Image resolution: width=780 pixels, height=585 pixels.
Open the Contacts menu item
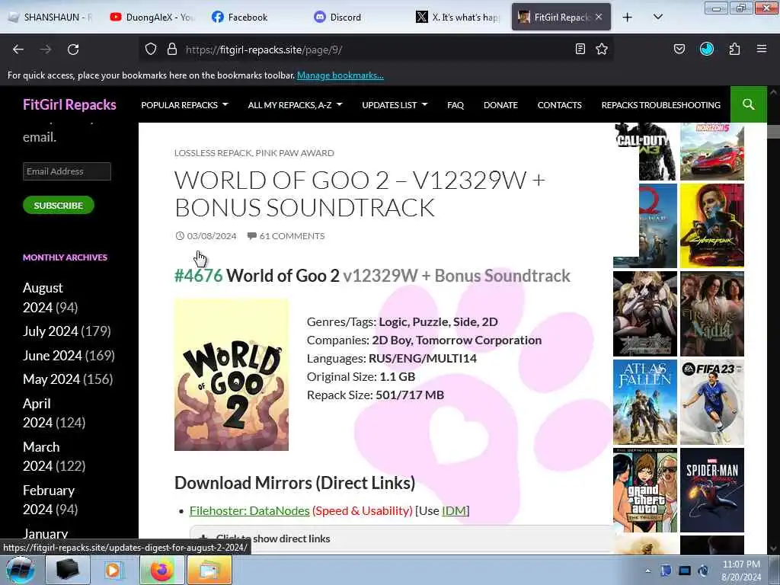pyautogui.click(x=559, y=105)
